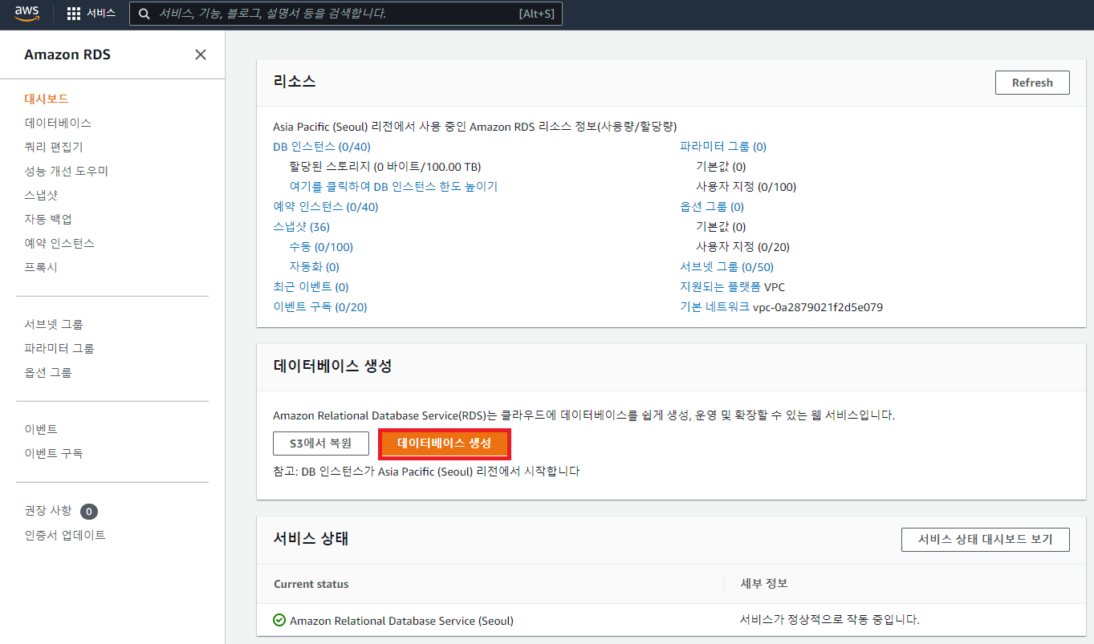Open the 옵션 그룹 (0) link

click(712, 206)
